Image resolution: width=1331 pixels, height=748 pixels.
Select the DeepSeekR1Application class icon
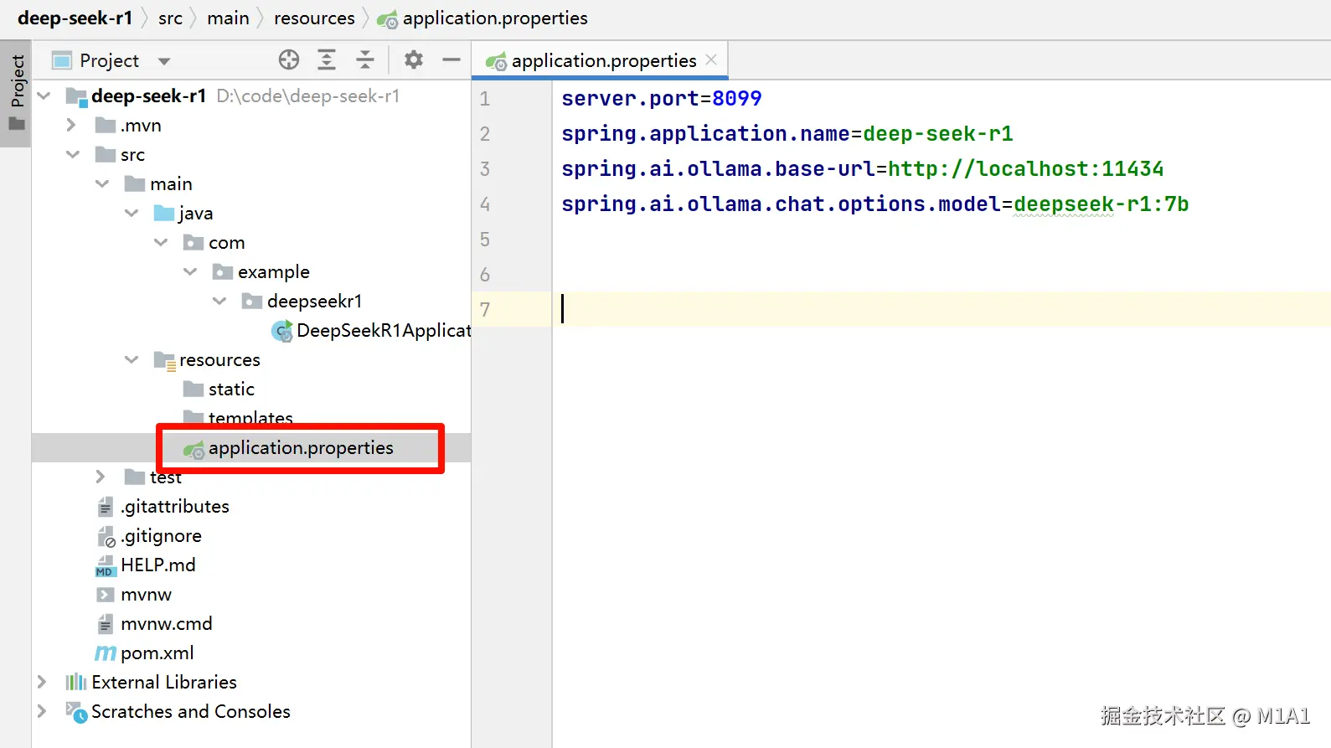tap(282, 331)
